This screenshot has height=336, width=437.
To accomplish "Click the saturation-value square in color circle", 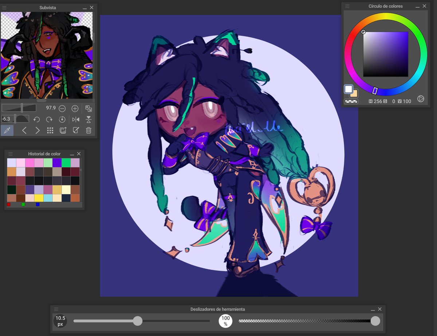I will tap(386, 54).
